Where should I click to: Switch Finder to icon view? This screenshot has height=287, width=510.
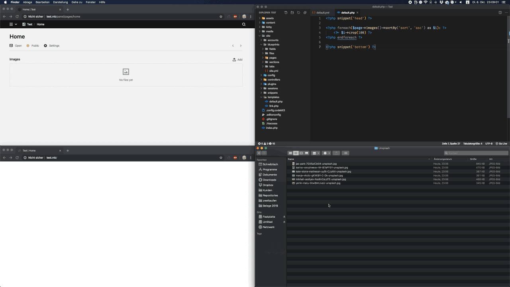tap(290, 153)
